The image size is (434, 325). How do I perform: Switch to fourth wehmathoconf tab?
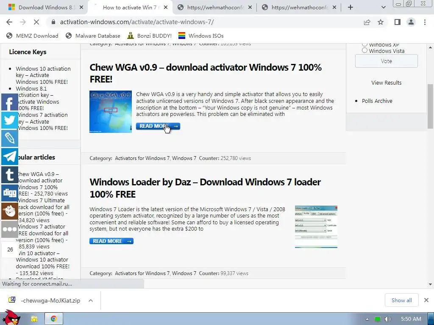[x=299, y=8]
